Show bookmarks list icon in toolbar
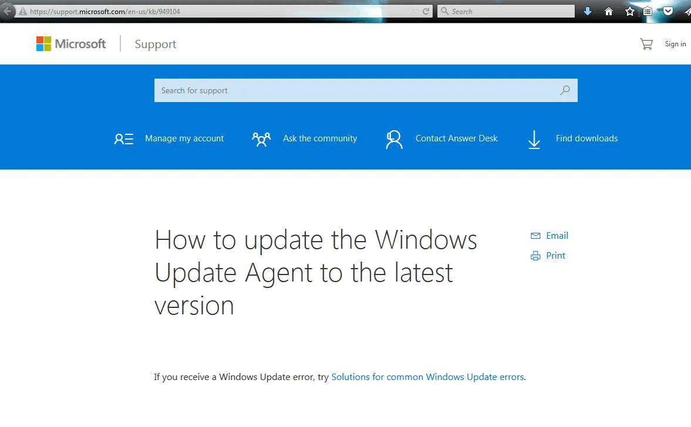The image size is (691, 427). pos(648,11)
